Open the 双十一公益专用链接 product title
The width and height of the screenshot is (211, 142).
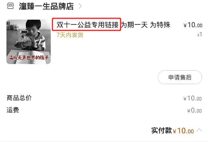[x=87, y=25]
